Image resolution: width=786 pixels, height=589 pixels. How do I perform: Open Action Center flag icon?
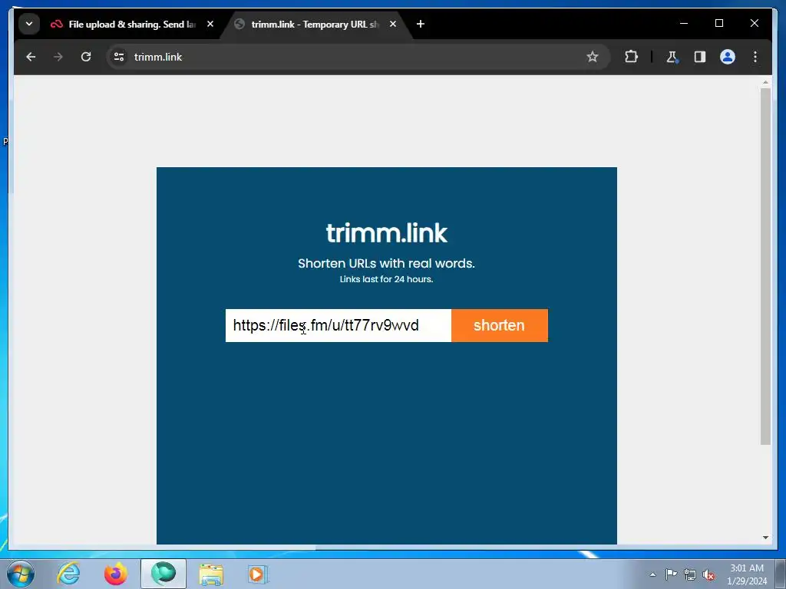tap(671, 574)
